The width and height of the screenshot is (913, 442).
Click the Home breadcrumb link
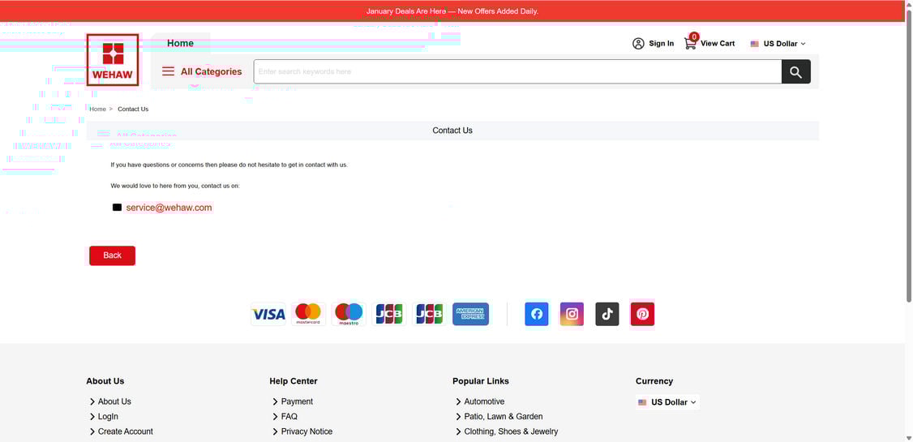98,109
